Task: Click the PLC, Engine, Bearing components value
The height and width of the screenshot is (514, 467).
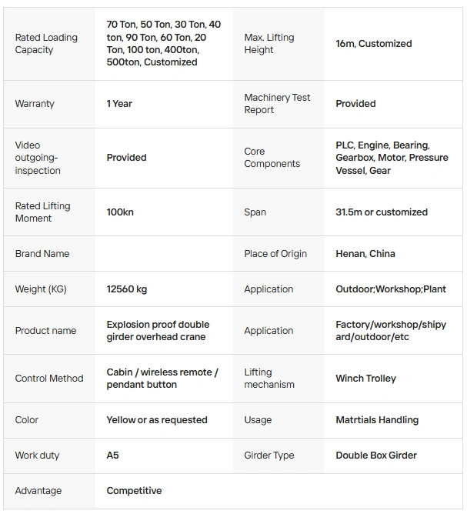Action: tap(392, 158)
